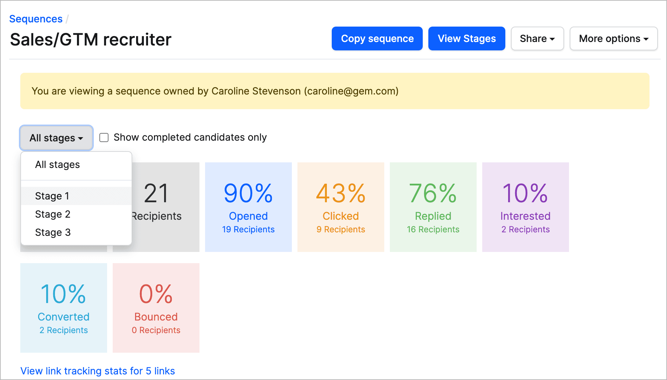The width and height of the screenshot is (667, 380).
Task: Click the 0% Bounced stat tile
Action: tap(156, 308)
